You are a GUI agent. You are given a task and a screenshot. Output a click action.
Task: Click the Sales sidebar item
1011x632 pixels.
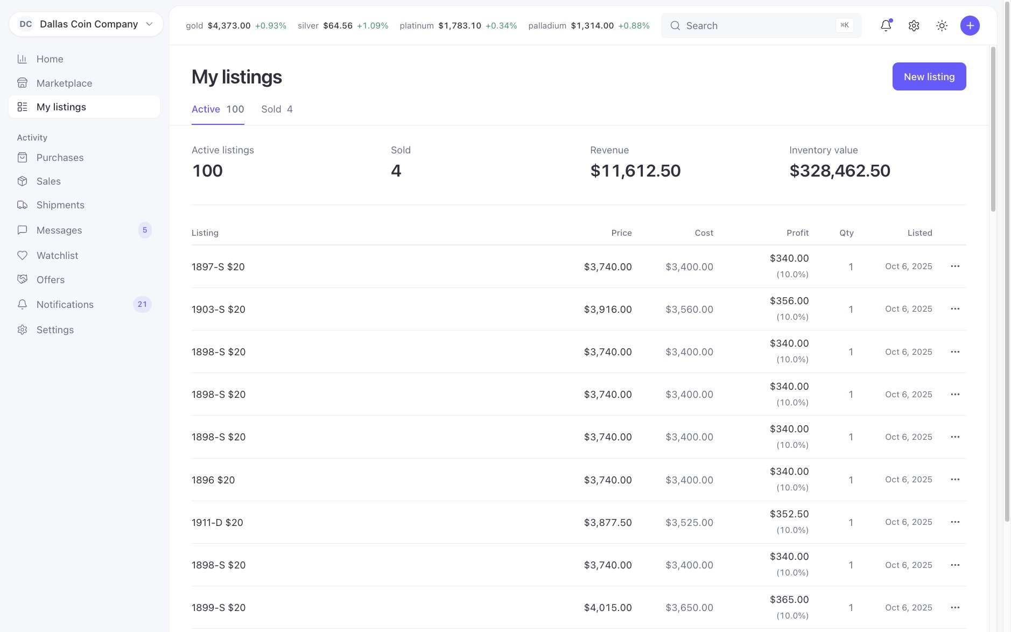click(84, 181)
